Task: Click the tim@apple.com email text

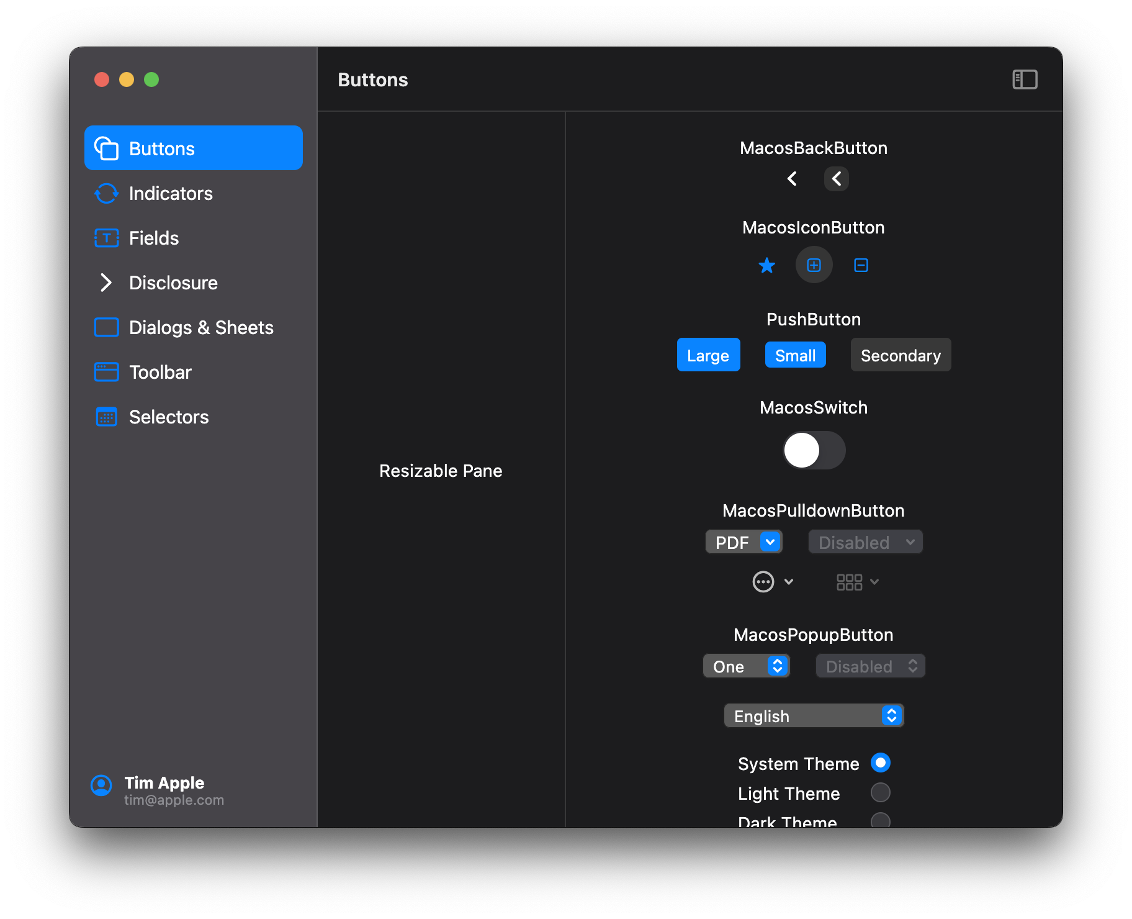Action: [174, 800]
